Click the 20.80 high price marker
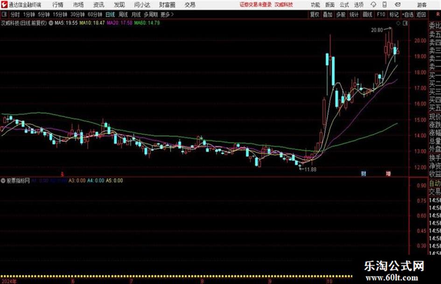Image resolution: width=441 pixels, height=284 pixels. click(377, 30)
